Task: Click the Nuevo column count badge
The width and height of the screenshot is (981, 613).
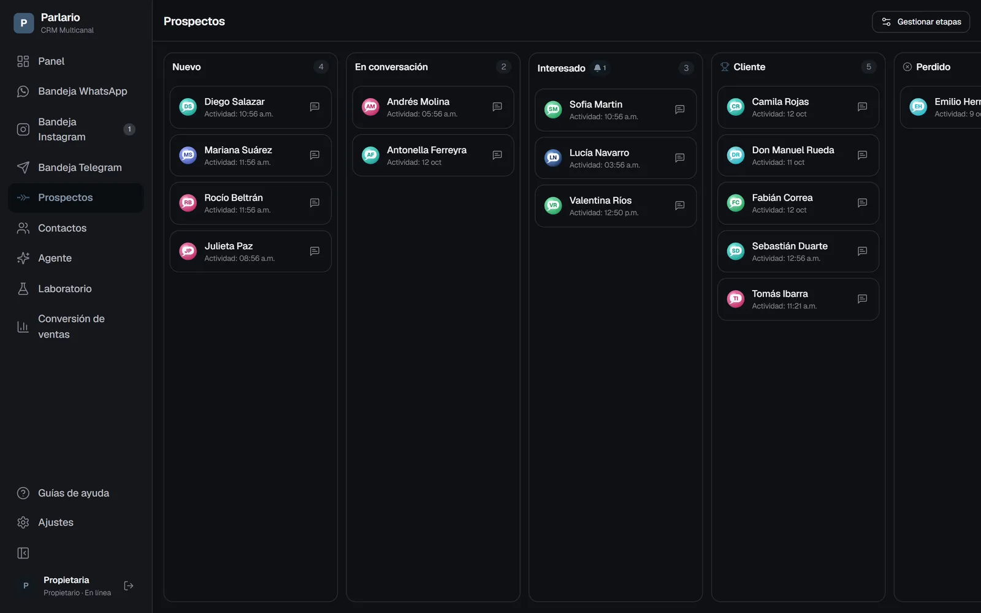Action: (x=321, y=67)
